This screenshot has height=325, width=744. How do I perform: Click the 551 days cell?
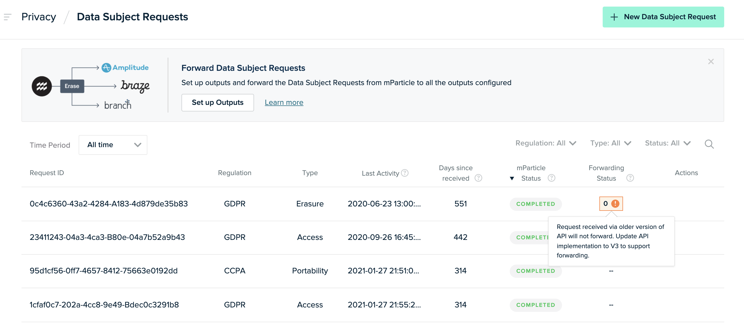point(460,204)
